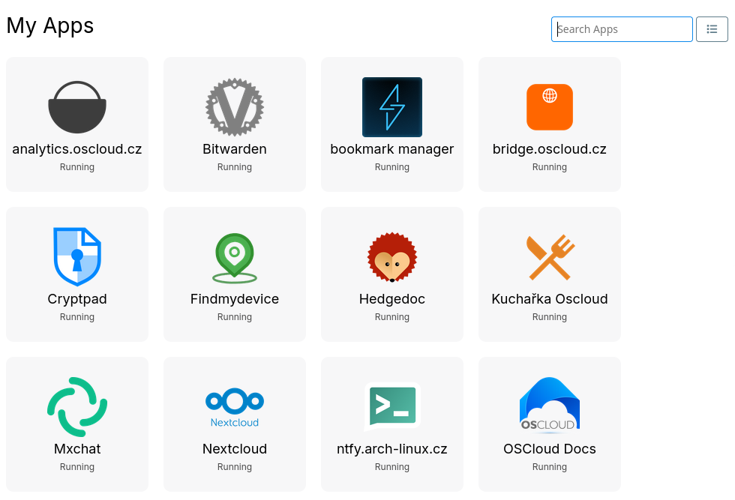The image size is (735, 500).
Task: Open Kuchařka Oscloud fork and knife icon
Action: point(550,257)
